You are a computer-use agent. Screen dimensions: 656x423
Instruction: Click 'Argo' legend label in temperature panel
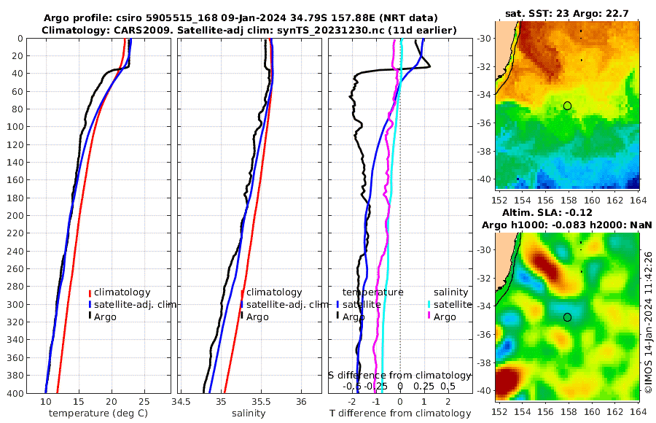coord(105,317)
